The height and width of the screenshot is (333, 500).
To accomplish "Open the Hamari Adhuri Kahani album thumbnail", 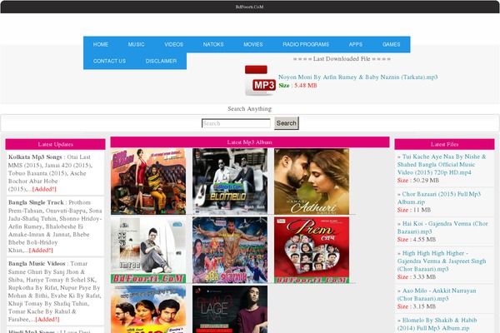I will 312,181.
